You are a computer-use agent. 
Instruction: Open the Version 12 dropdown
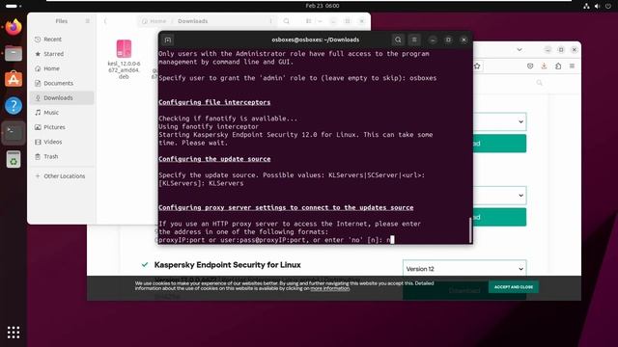click(464, 269)
